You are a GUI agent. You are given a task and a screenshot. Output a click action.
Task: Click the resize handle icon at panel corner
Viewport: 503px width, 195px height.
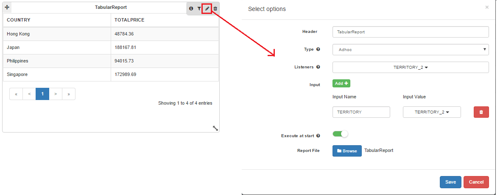(x=215, y=128)
